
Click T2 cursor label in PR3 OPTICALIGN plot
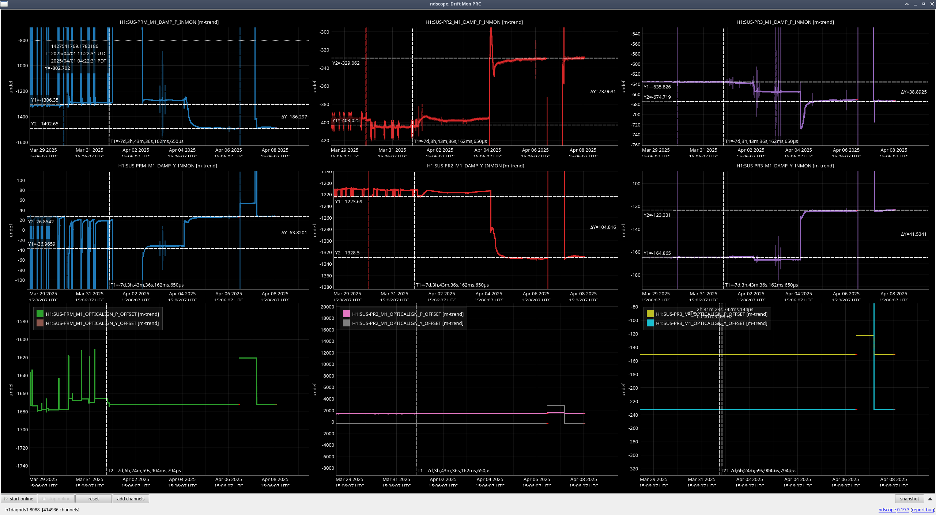tap(758, 470)
